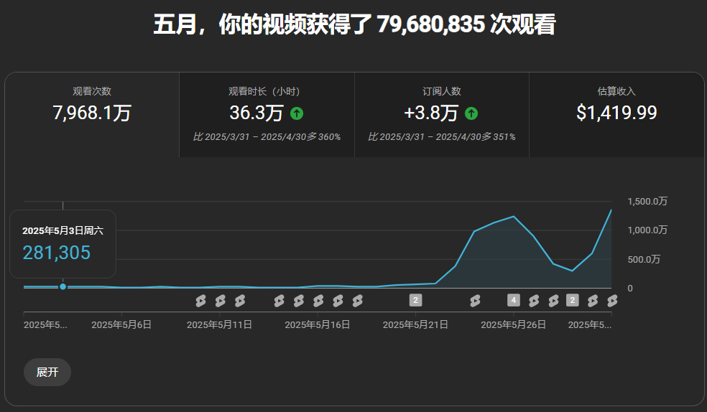This screenshot has height=412, width=707.
Task: Open the Shorts video marker for May 15
Action: (x=298, y=300)
